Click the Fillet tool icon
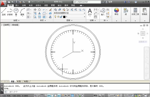This screenshot has height=97, width=150. tap(44, 13)
